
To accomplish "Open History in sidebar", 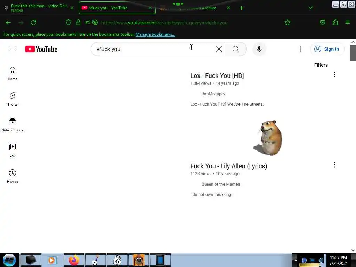I will click(13, 176).
